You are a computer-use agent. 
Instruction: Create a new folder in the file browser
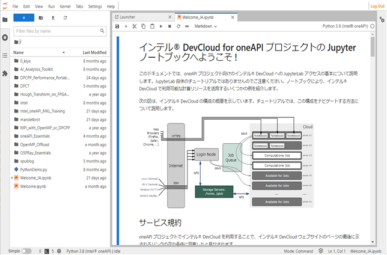[41, 18]
